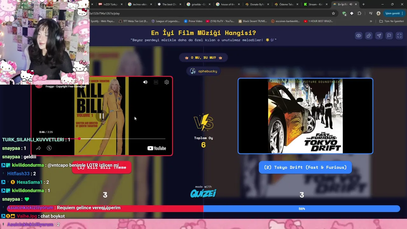407x229 pixels.
Task: Open YouTube player settings gear
Action: pos(167,82)
